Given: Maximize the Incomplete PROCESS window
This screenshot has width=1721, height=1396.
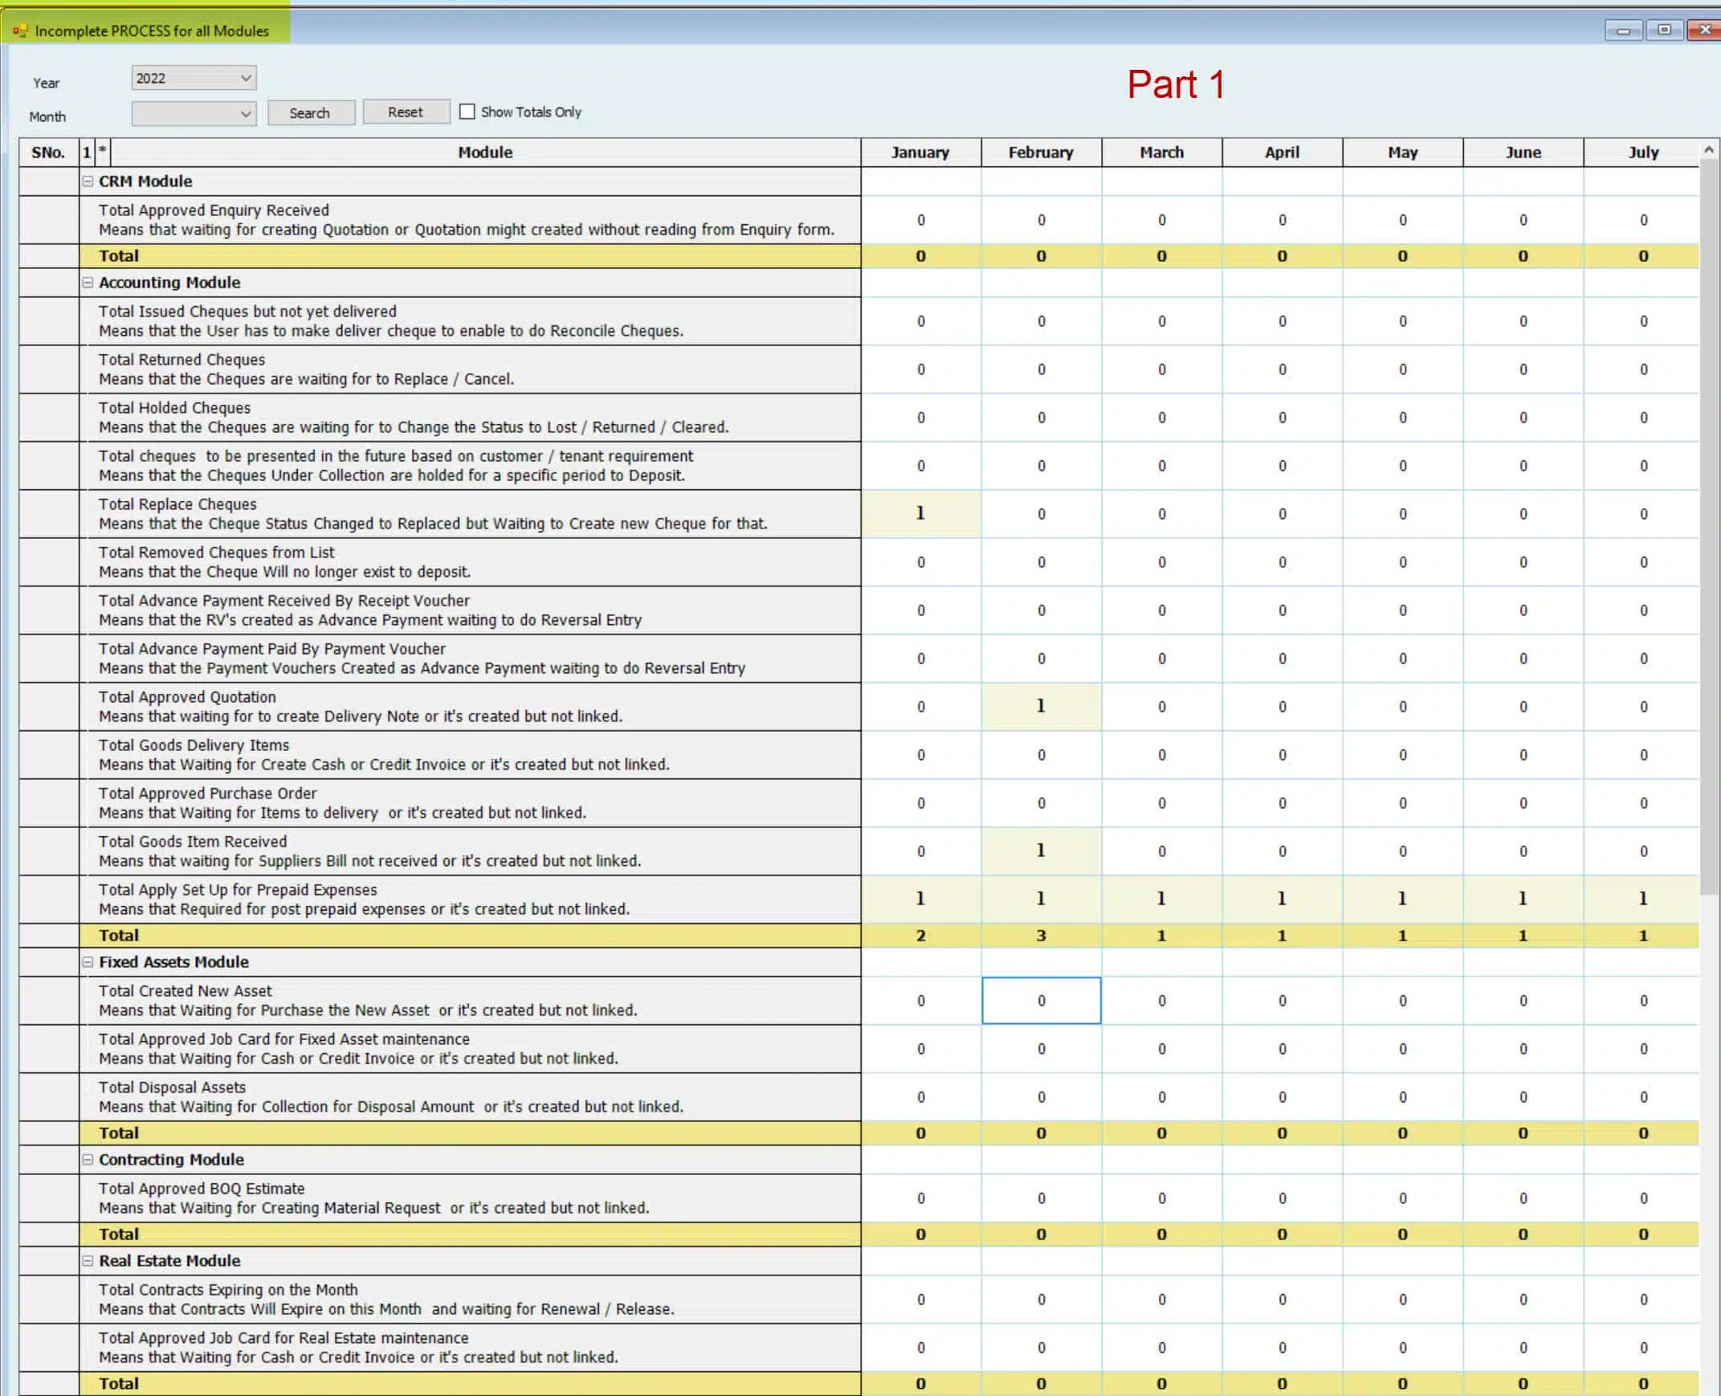Looking at the screenshot, I should click(1664, 30).
